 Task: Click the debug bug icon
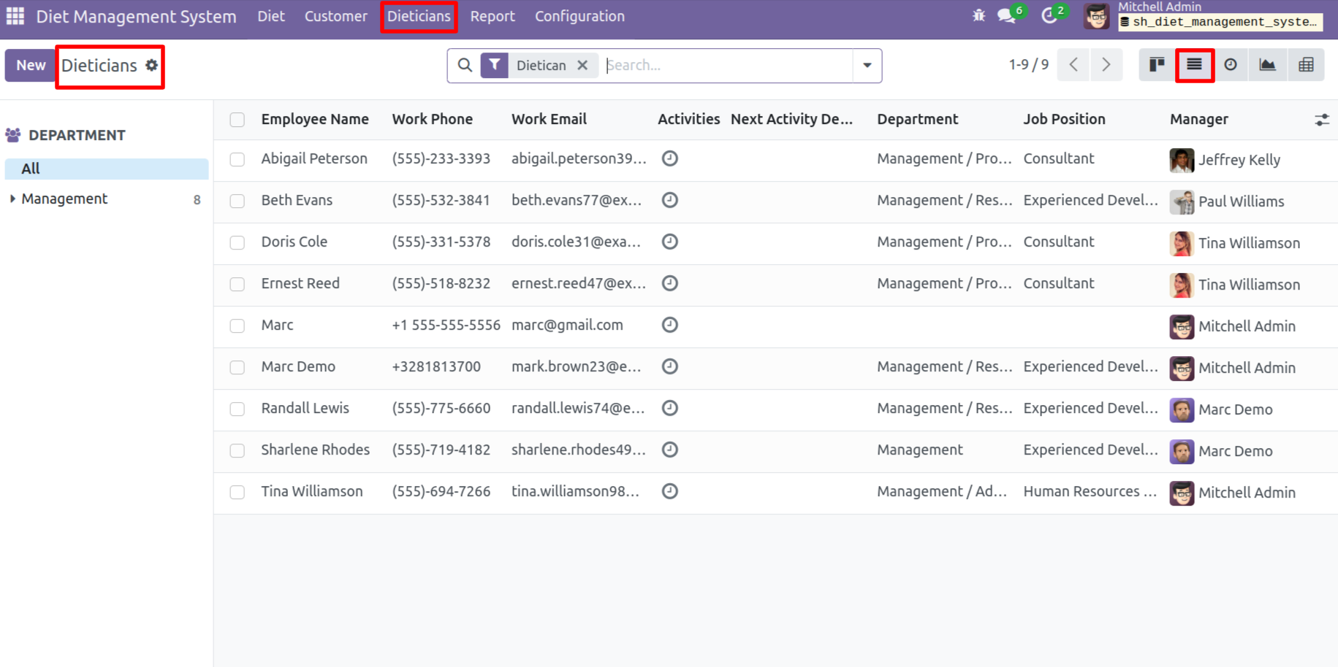(x=978, y=16)
